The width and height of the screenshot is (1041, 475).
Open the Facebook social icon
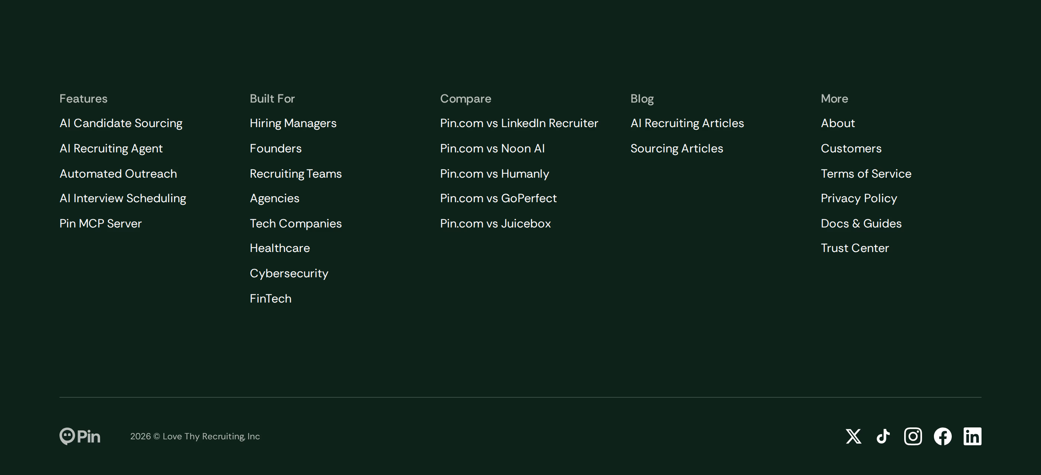[943, 436]
